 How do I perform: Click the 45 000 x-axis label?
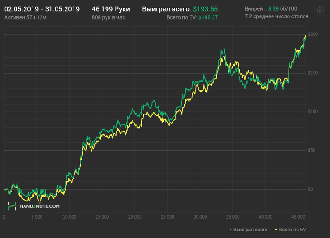(x=298, y=217)
